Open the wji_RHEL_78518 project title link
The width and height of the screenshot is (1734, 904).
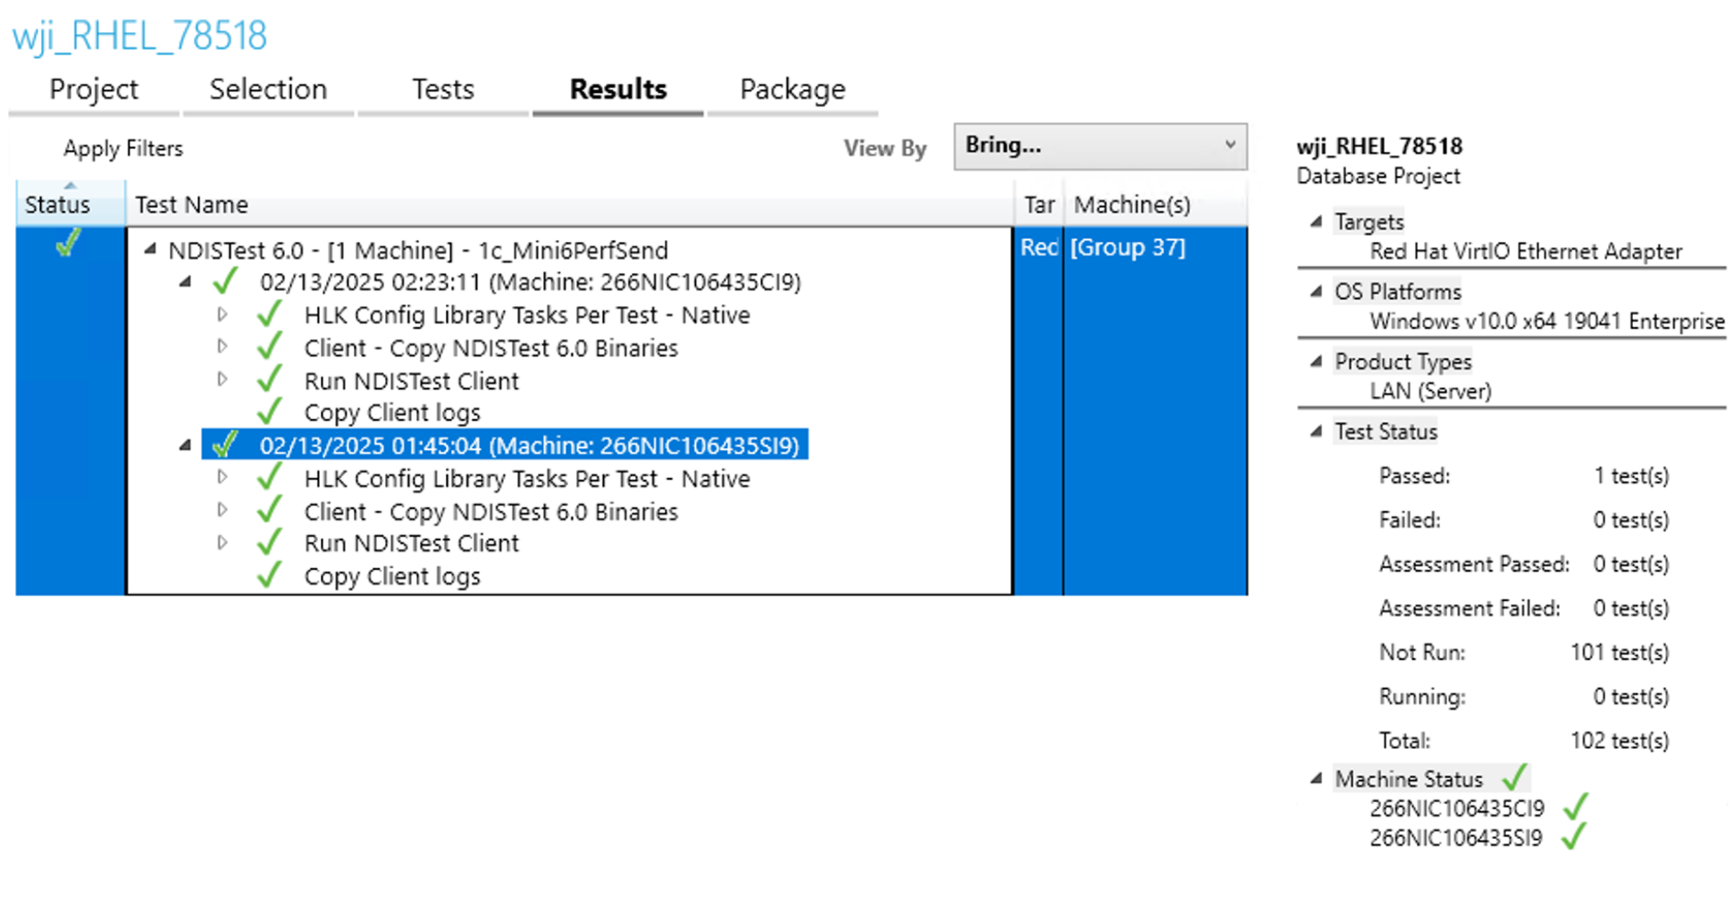tap(139, 36)
